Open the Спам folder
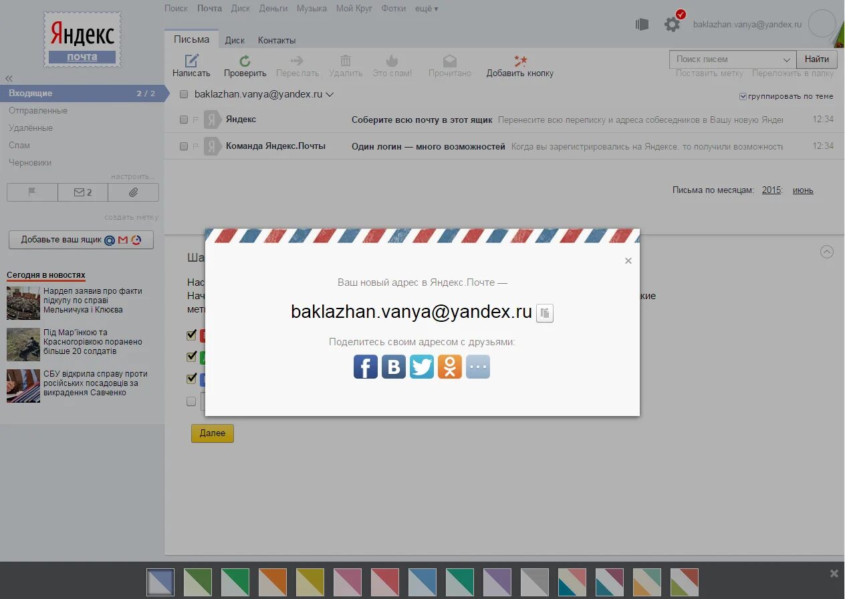This screenshot has height=599, width=845. [19, 145]
